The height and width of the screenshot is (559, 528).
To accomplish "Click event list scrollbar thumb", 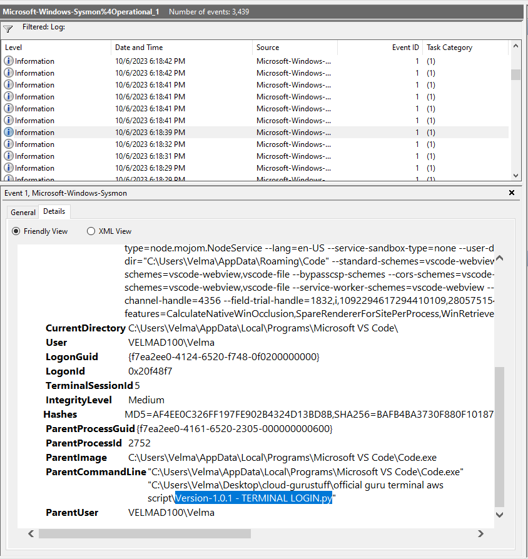I will 515,74.
